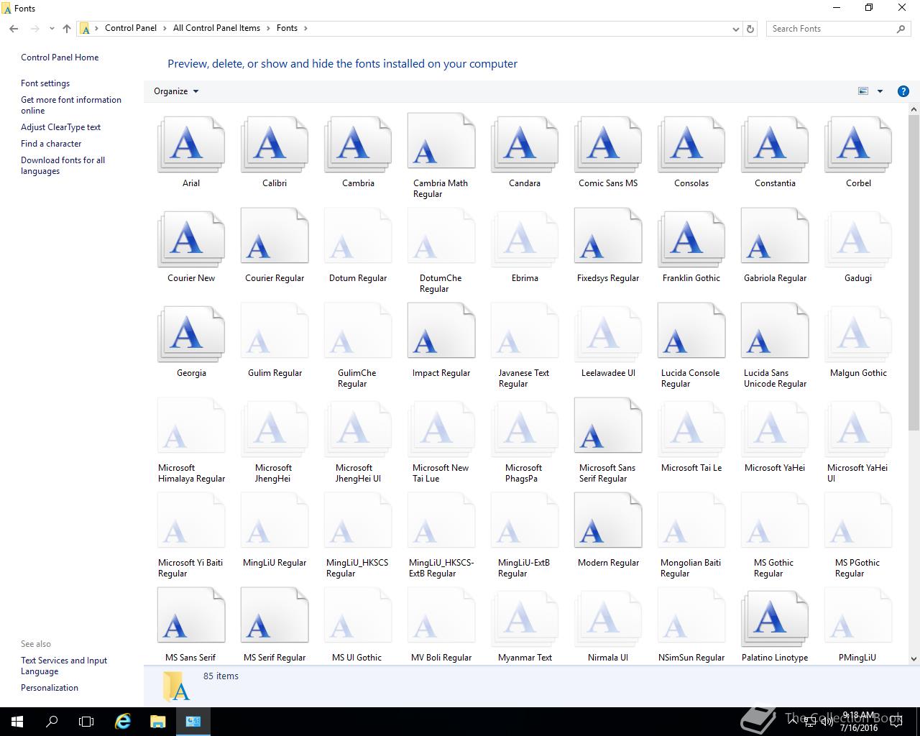Open the view options dropdown arrow

(880, 91)
